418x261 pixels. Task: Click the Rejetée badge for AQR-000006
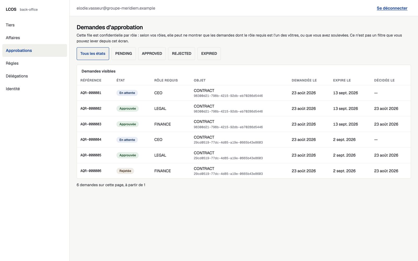[x=125, y=171]
